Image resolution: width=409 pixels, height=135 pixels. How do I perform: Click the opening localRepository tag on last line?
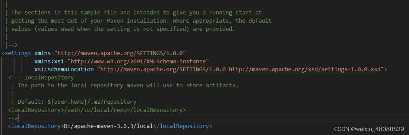pyautogui.click(x=36, y=126)
